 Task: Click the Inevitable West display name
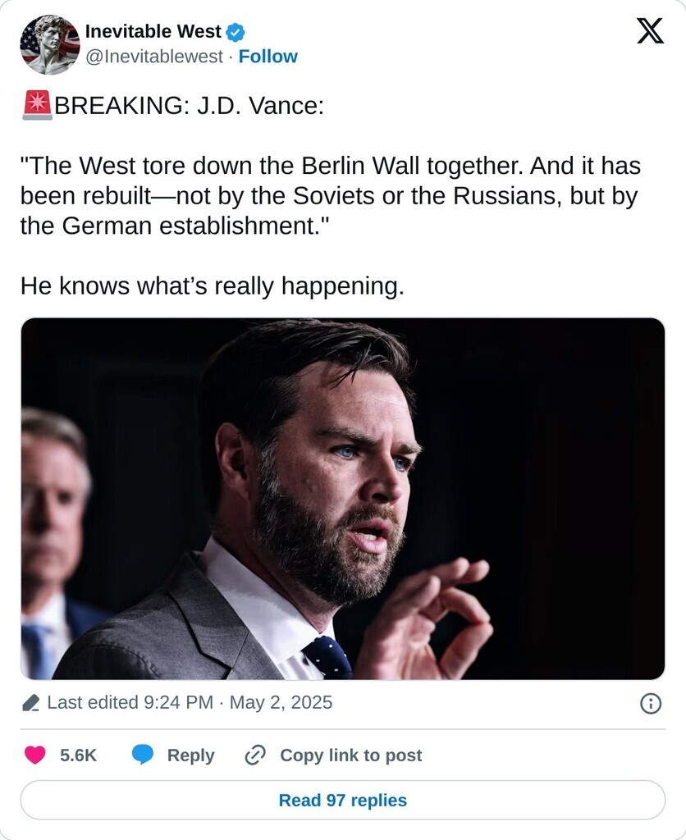153,32
